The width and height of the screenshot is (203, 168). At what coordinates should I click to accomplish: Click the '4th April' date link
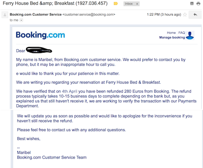pos(69,91)
